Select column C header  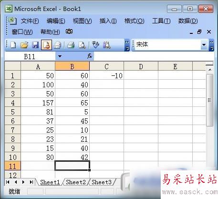pos(106,66)
